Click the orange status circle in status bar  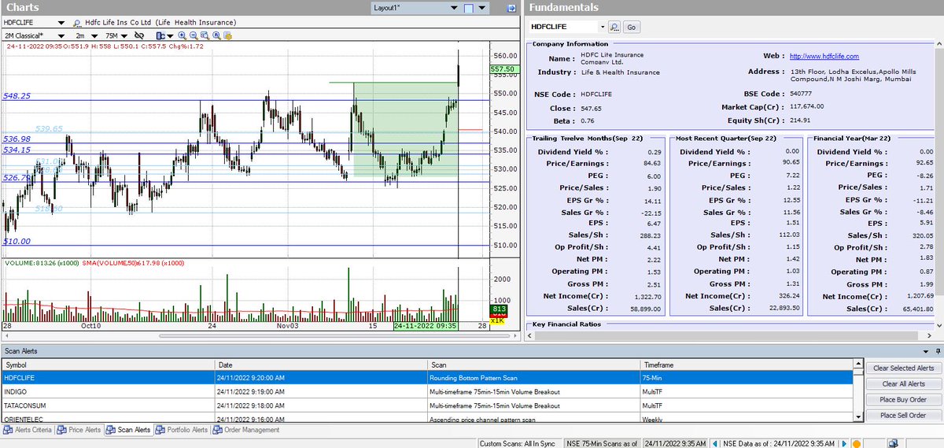tap(857, 443)
